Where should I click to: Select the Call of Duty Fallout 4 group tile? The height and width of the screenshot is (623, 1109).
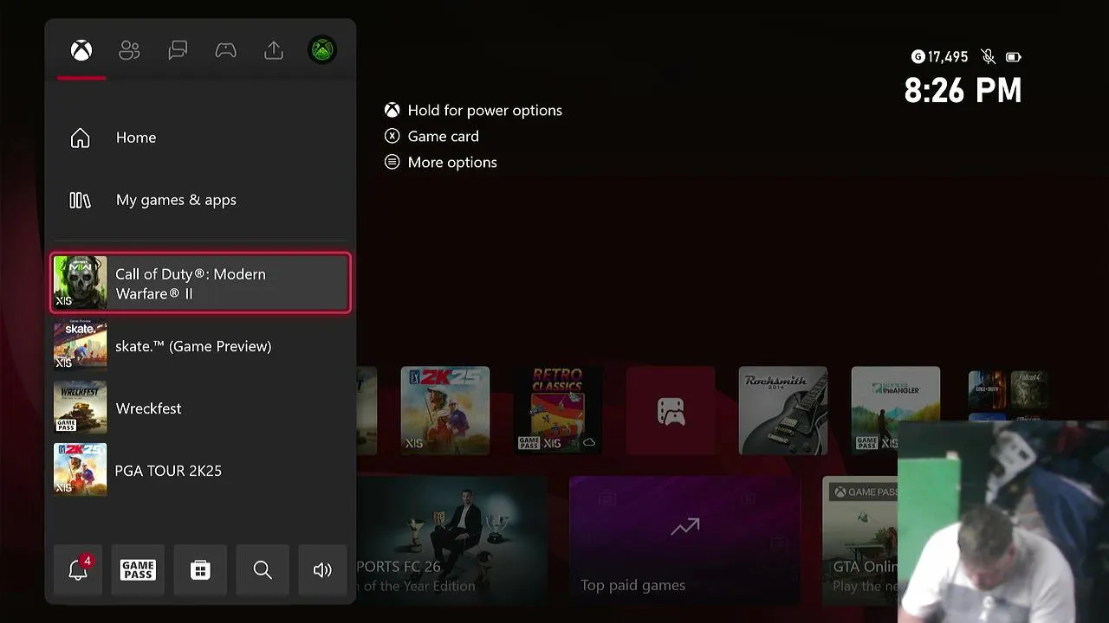click(1008, 396)
